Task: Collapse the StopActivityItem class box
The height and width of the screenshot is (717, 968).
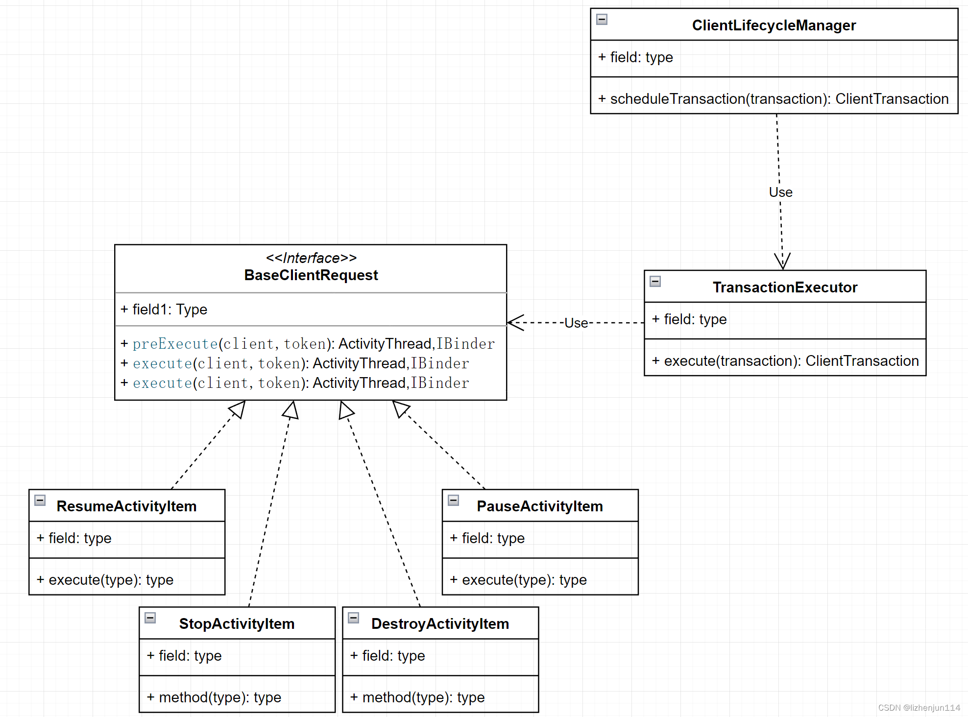Action: click(150, 618)
